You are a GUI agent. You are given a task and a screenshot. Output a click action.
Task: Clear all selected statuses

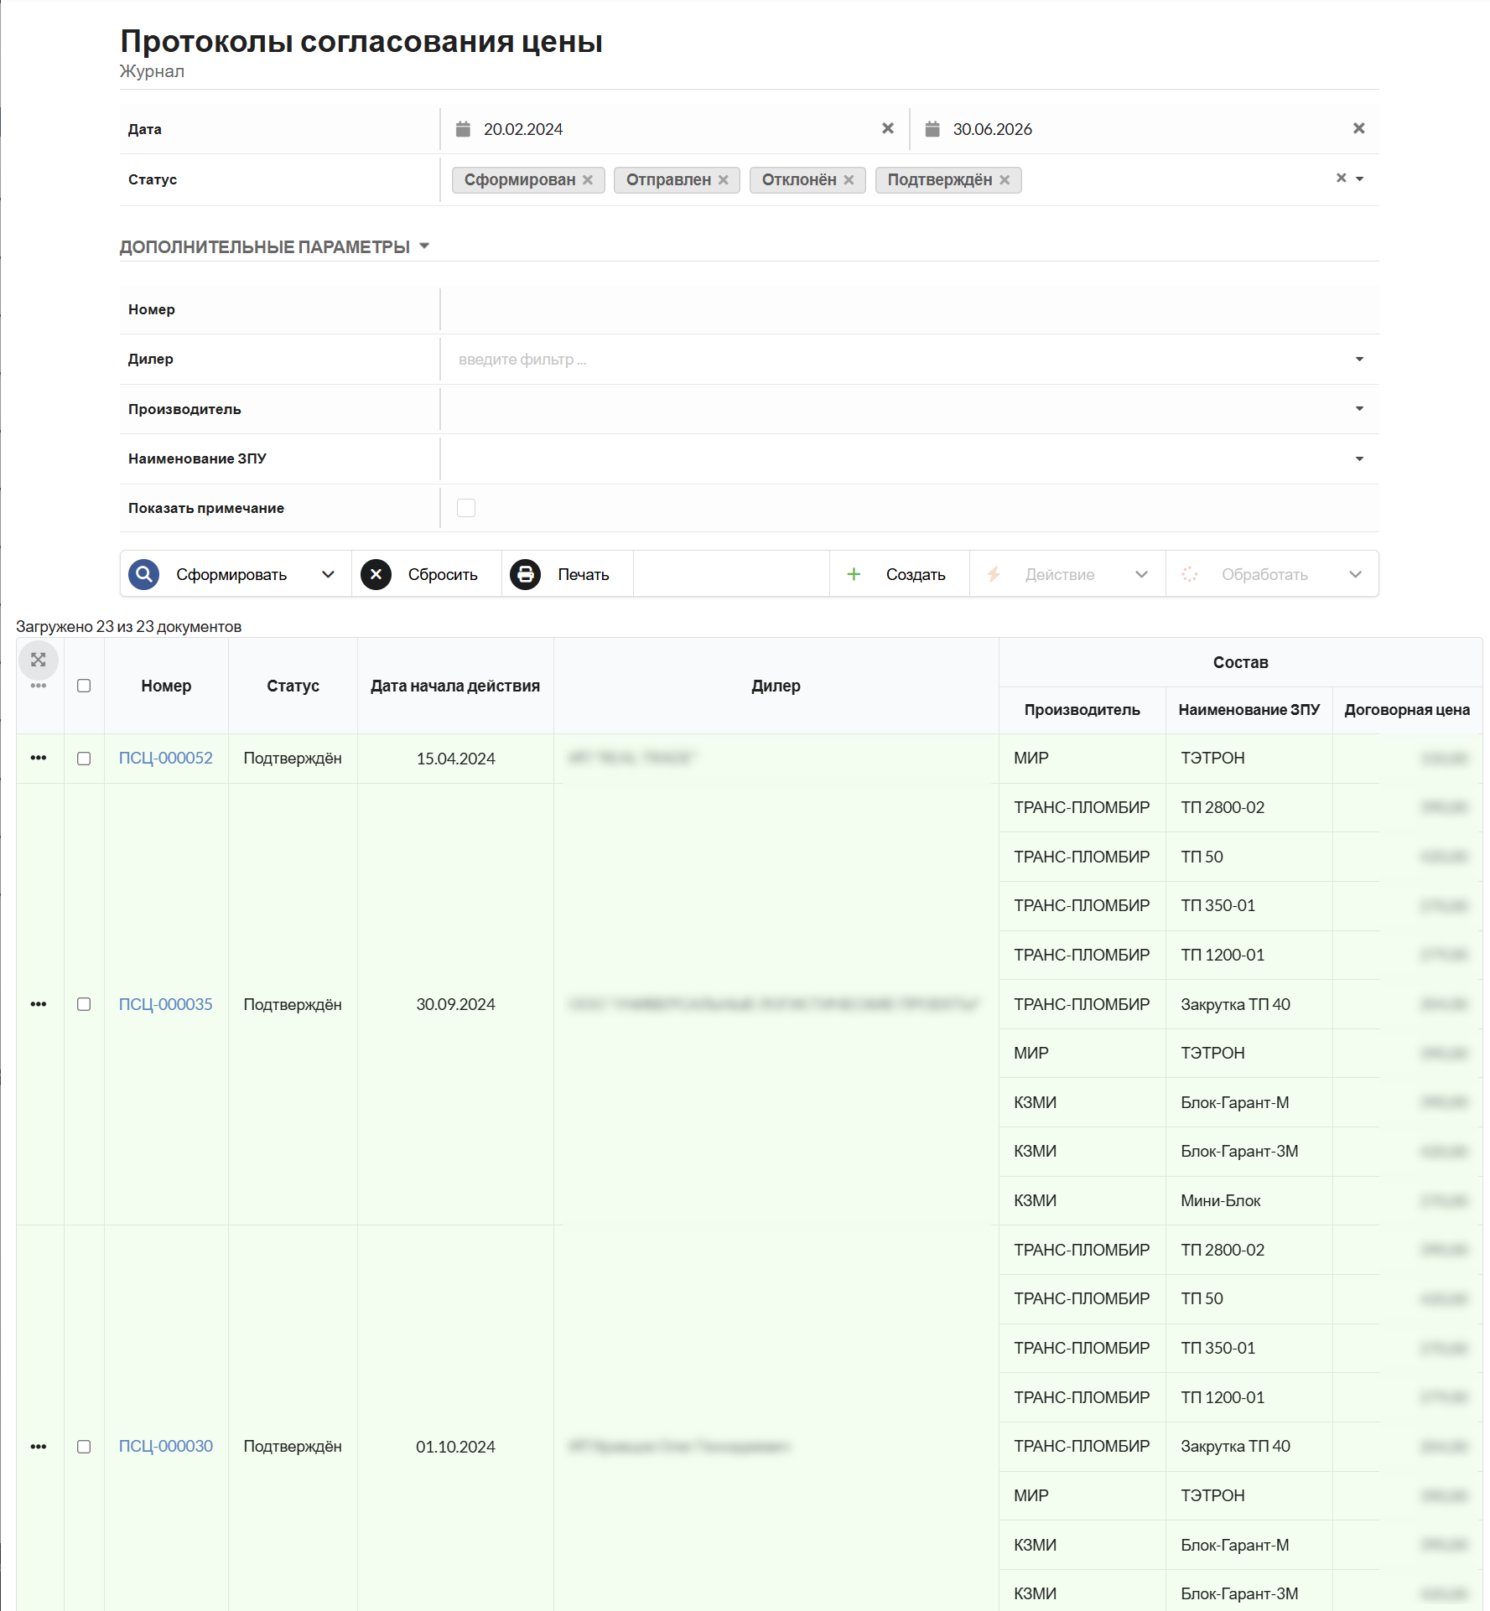1341,179
